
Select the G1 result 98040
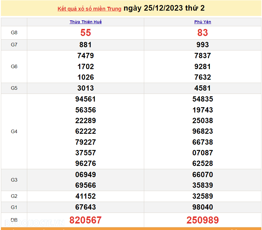(202, 207)
